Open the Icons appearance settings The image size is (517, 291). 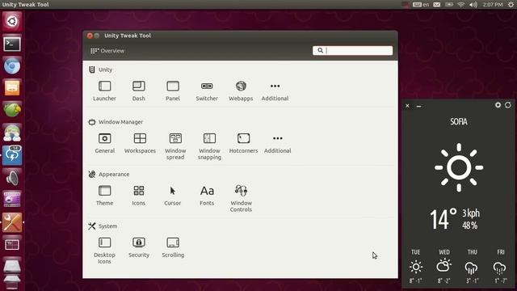click(x=138, y=196)
